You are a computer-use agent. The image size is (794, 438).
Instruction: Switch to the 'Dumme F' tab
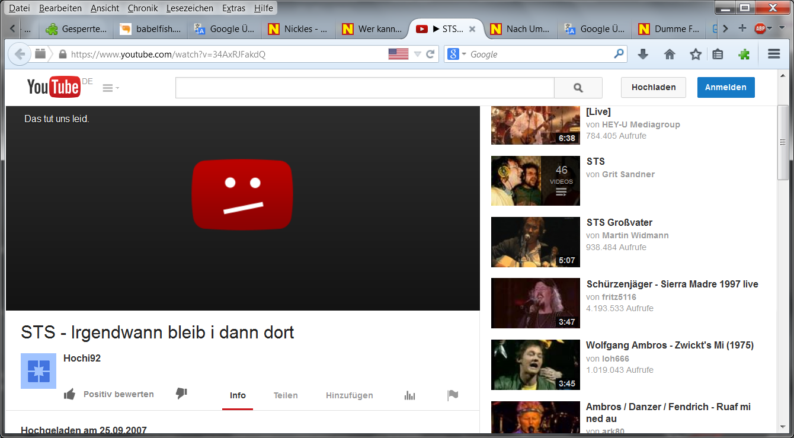pos(668,28)
